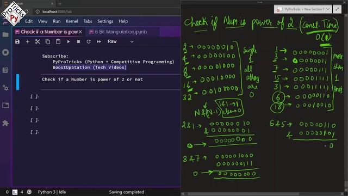Open the Help menu
The height and width of the screenshot is (196, 348).
(x=123, y=21)
